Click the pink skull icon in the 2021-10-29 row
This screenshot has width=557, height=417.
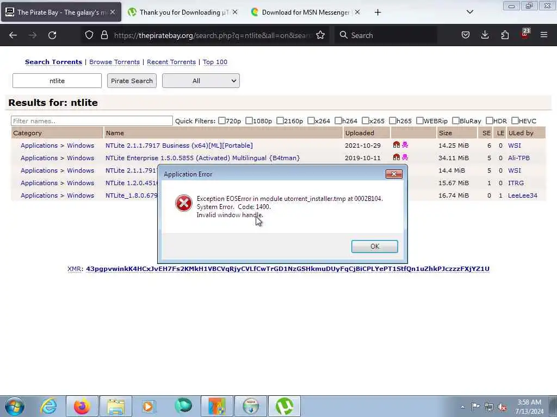[x=405, y=144]
